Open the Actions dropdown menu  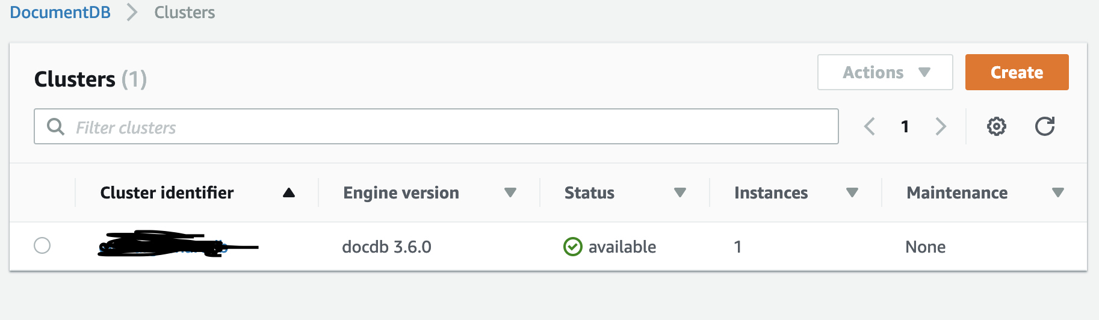click(885, 72)
